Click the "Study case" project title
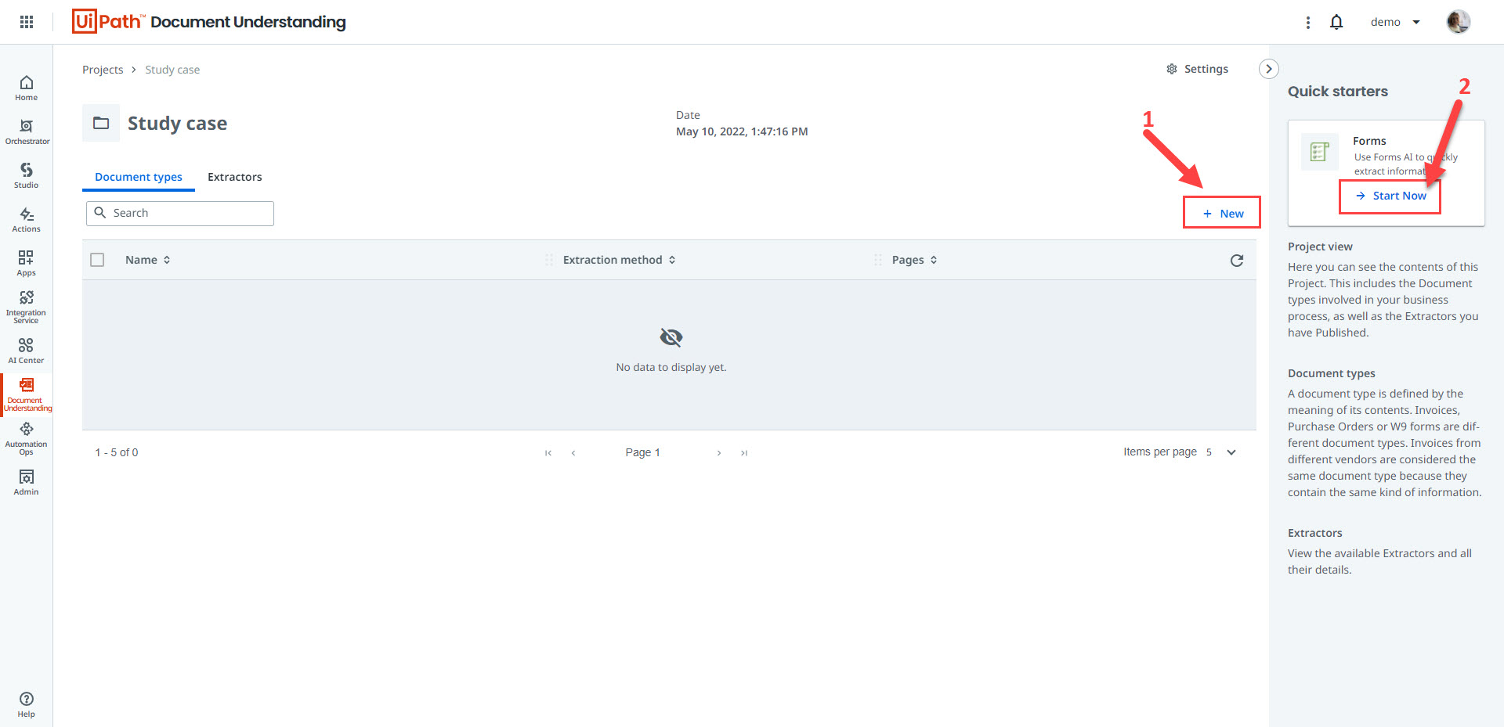Image resolution: width=1504 pixels, height=727 pixels. point(178,123)
